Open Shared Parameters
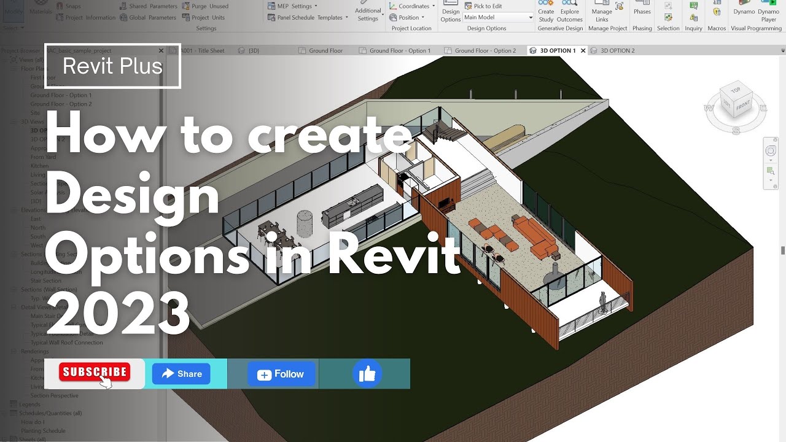 tap(147, 6)
